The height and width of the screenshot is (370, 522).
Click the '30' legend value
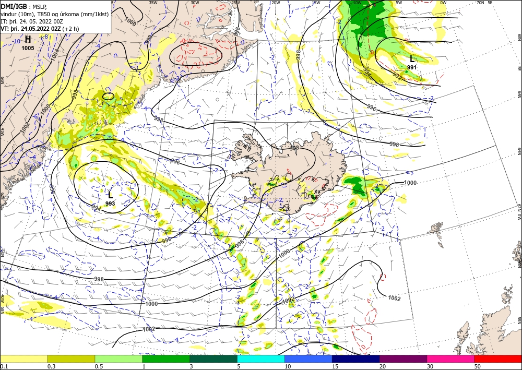click(430, 366)
